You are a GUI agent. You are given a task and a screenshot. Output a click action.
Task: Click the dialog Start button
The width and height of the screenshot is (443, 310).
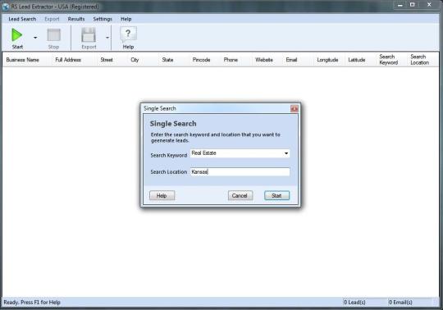coord(276,196)
